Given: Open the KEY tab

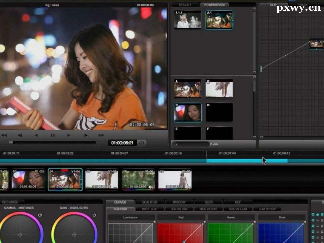Looking at the screenshot, I should click(238, 202).
